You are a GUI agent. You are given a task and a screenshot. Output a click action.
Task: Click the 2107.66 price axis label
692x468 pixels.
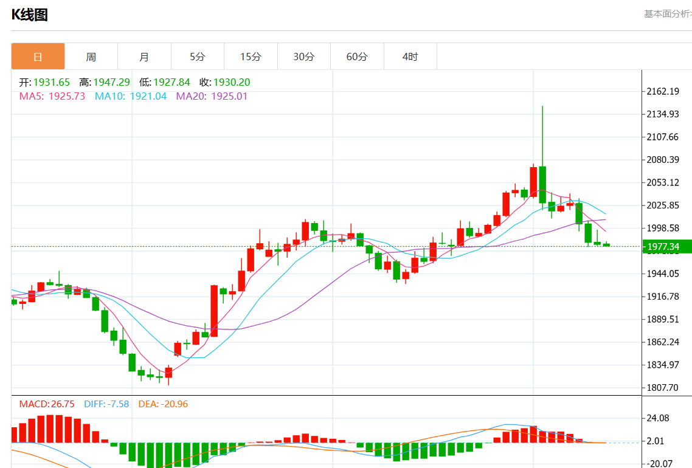[x=663, y=137]
